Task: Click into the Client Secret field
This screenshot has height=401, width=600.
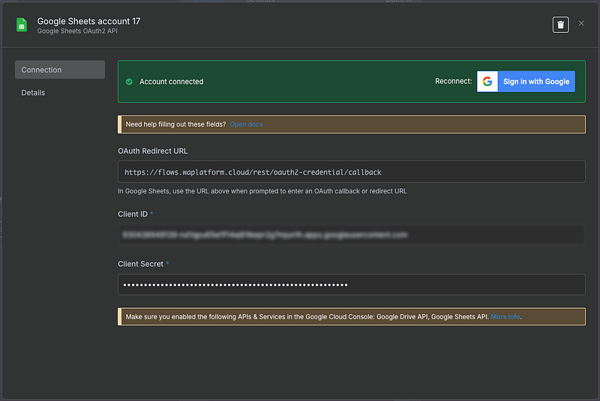Action: pyautogui.click(x=351, y=285)
